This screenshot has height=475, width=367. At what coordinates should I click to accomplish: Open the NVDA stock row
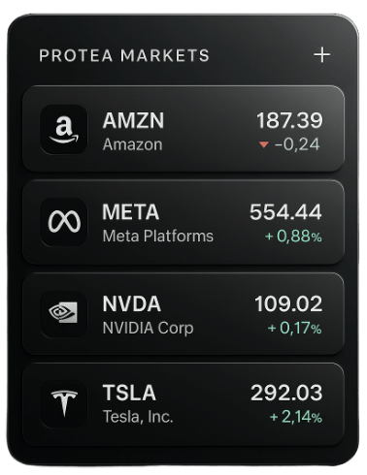[183, 313]
